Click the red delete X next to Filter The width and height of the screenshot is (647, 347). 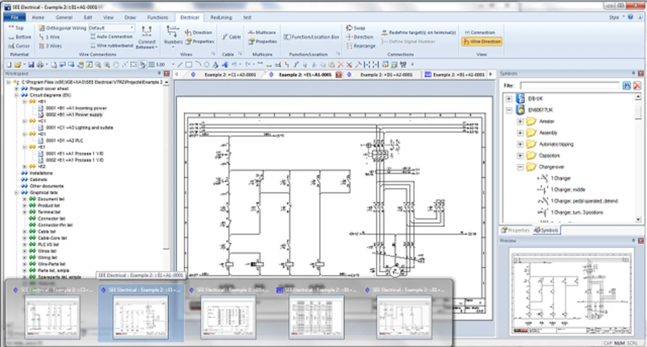point(637,86)
